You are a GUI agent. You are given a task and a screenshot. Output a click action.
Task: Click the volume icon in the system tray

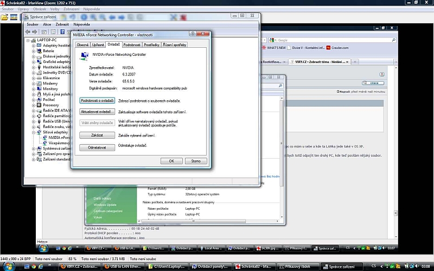click(x=417, y=266)
